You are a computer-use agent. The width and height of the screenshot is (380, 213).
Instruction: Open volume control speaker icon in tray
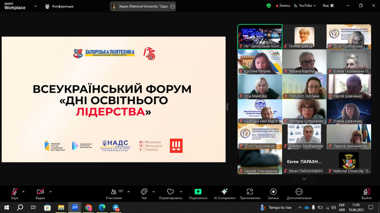[x=333, y=207]
